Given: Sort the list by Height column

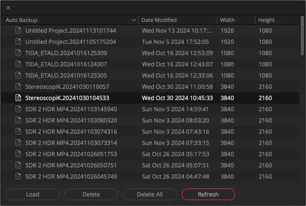Looking at the screenshot, I should click(266, 20).
